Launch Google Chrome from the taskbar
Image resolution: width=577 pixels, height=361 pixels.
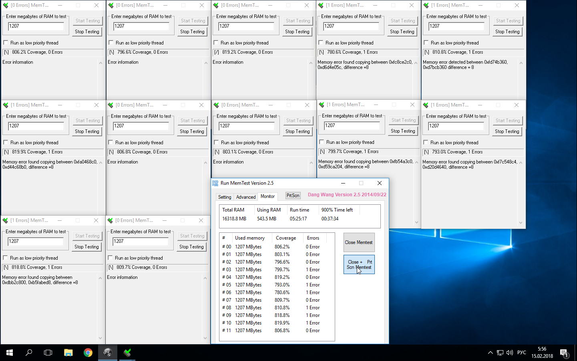[x=88, y=353]
